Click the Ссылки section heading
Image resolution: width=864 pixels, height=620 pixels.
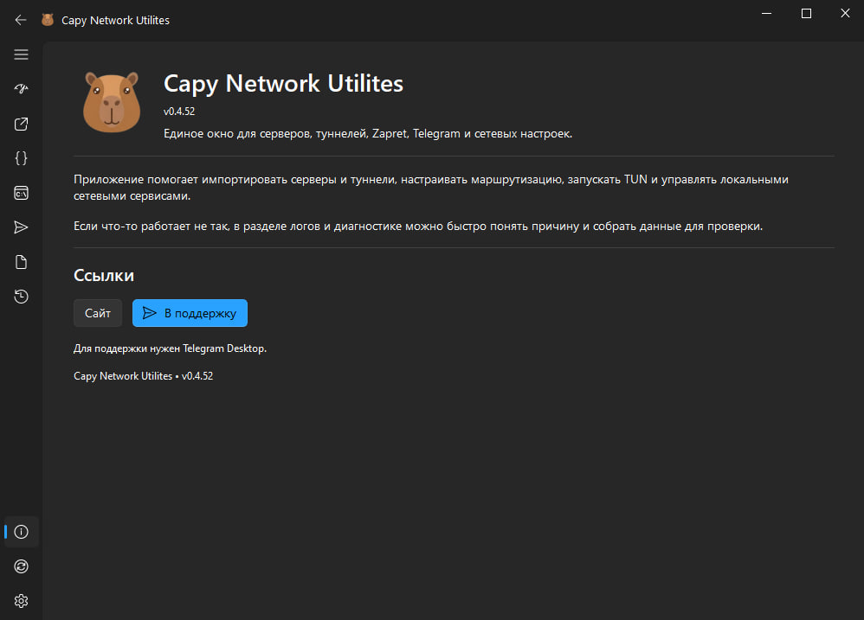104,275
